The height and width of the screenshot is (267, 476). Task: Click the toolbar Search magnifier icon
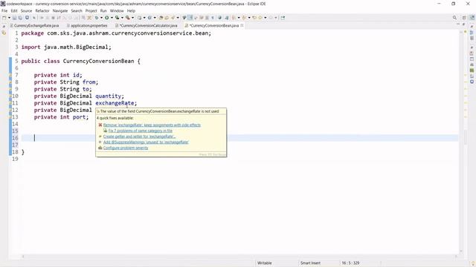pyautogui.click(x=454, y=18)
